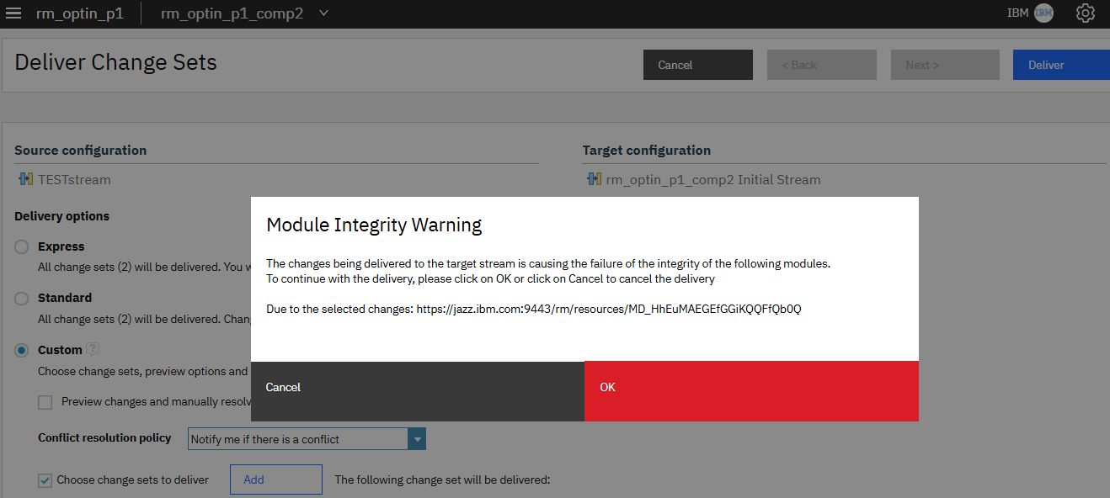Image resolution: width=1110 pixels, height=498 pixels.
Task: Click the rm_optin_p1 project title
Action: point(80,13)
